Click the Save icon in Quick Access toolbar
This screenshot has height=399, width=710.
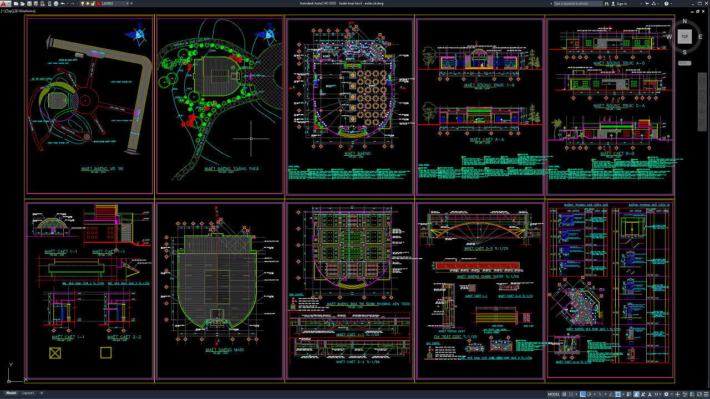29,3
